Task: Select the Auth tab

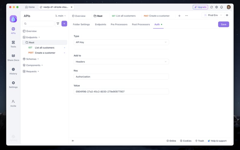Action: [x=158, y=24]
